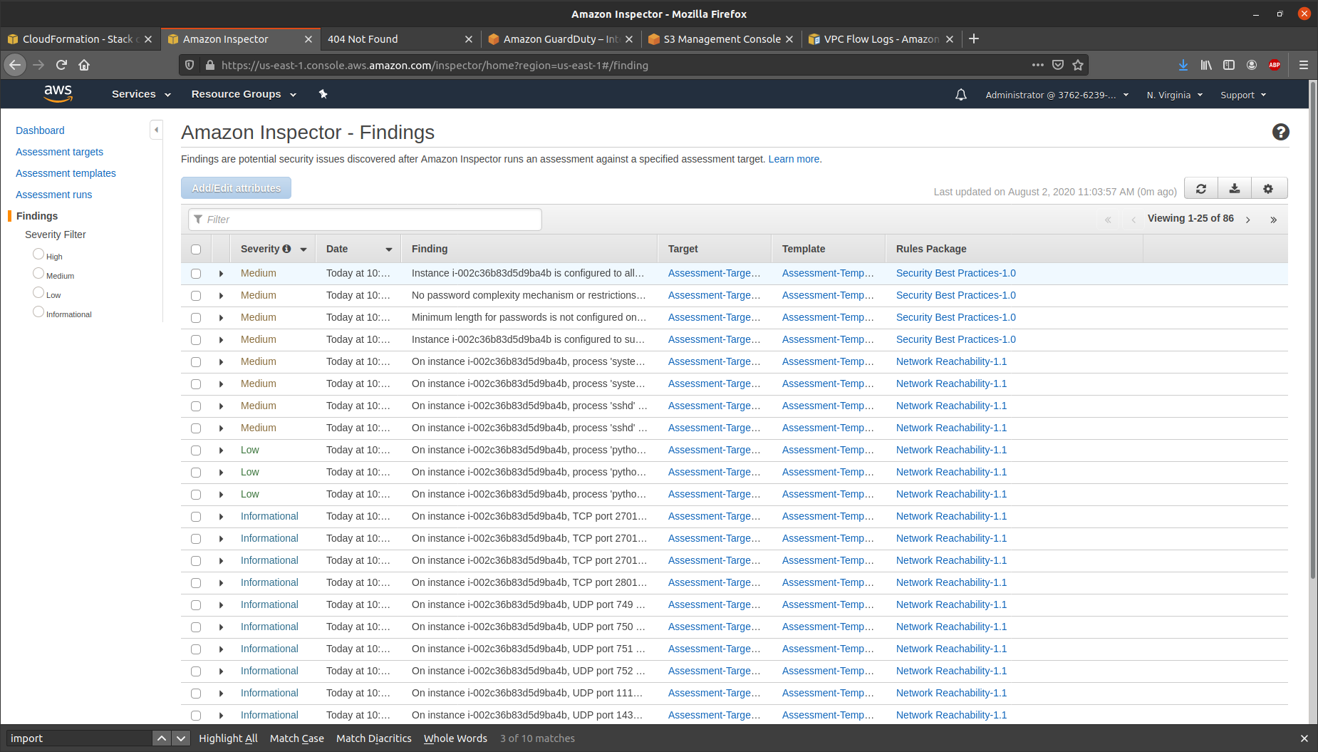
Task: Bookmark this page with star icon
Action: [1078, 65]
